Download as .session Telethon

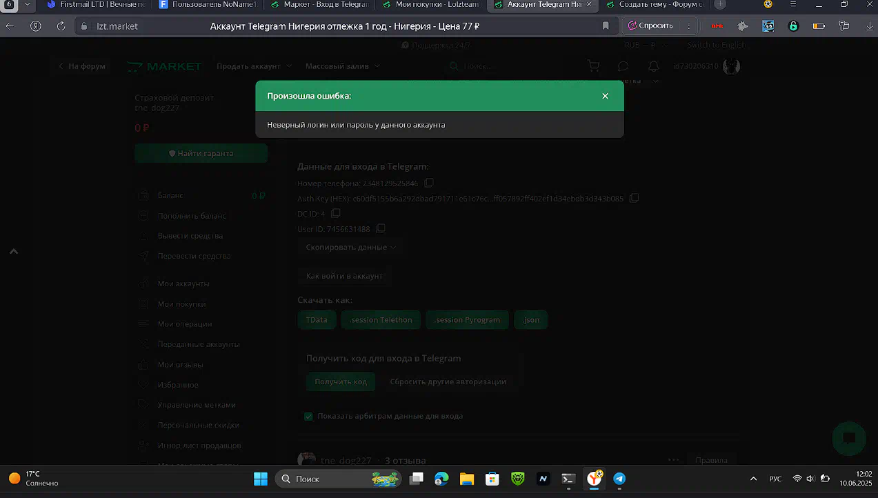click(381, 320)
